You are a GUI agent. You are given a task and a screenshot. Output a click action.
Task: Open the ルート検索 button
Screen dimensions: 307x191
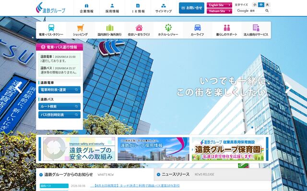click(x=59, y=106)
